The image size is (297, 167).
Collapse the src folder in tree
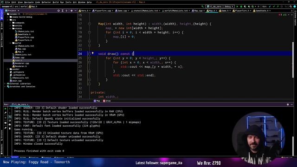click(x=8, y=19)
